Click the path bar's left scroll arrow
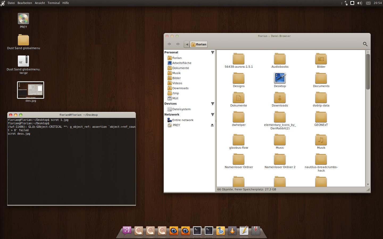383x239 pixels. click(187, 44)
